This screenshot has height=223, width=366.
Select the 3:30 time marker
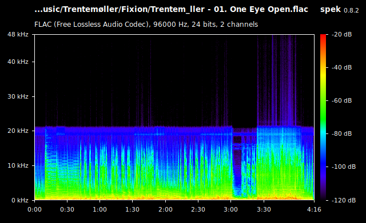[264, 209]
